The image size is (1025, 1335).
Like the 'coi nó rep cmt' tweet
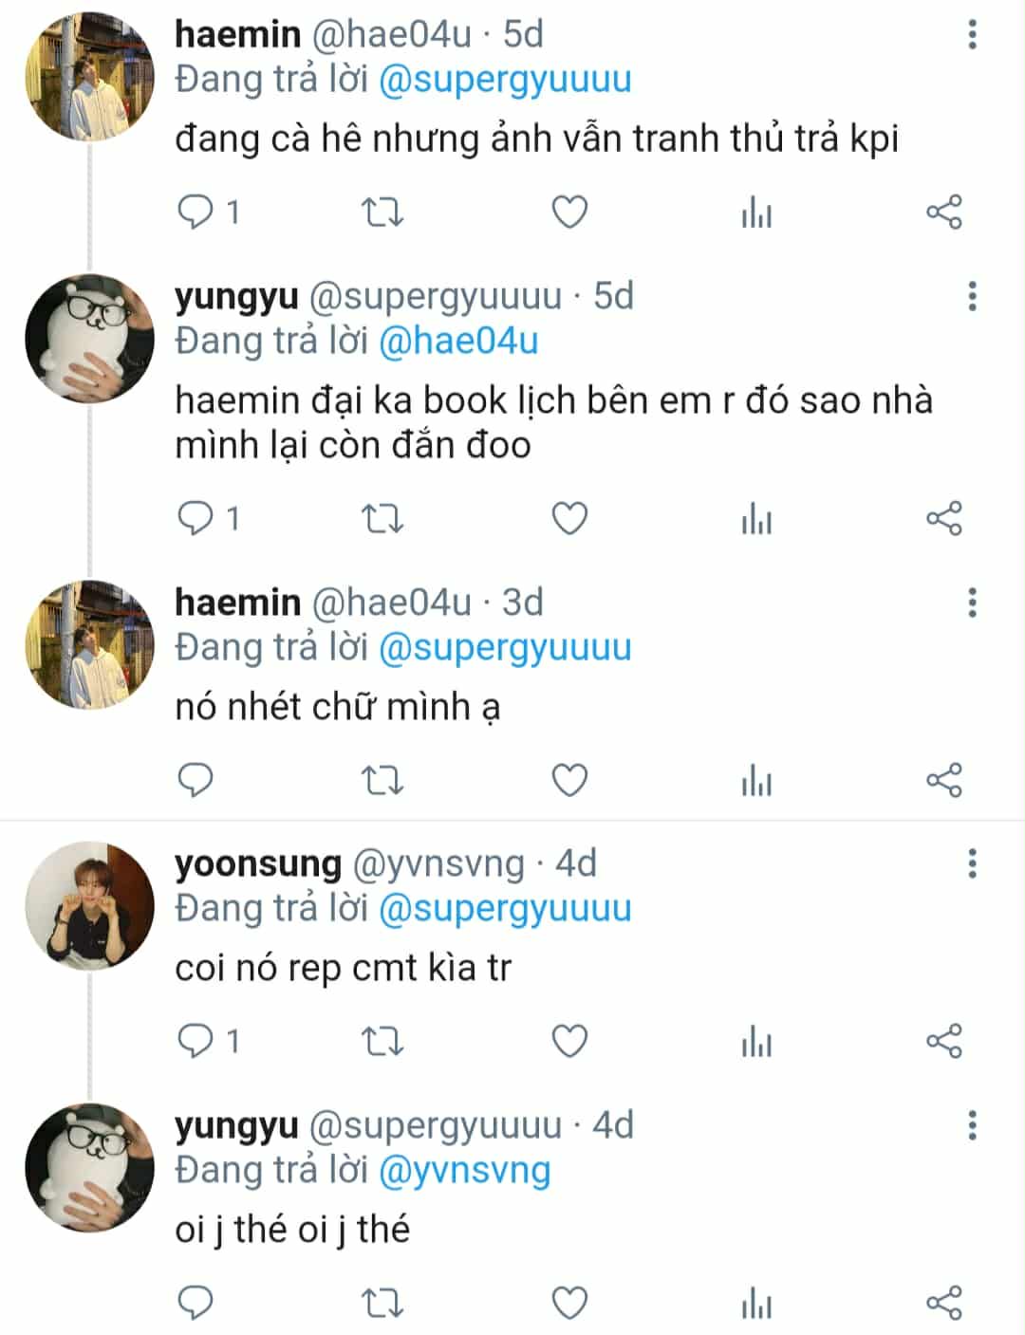pos(569,1042)
